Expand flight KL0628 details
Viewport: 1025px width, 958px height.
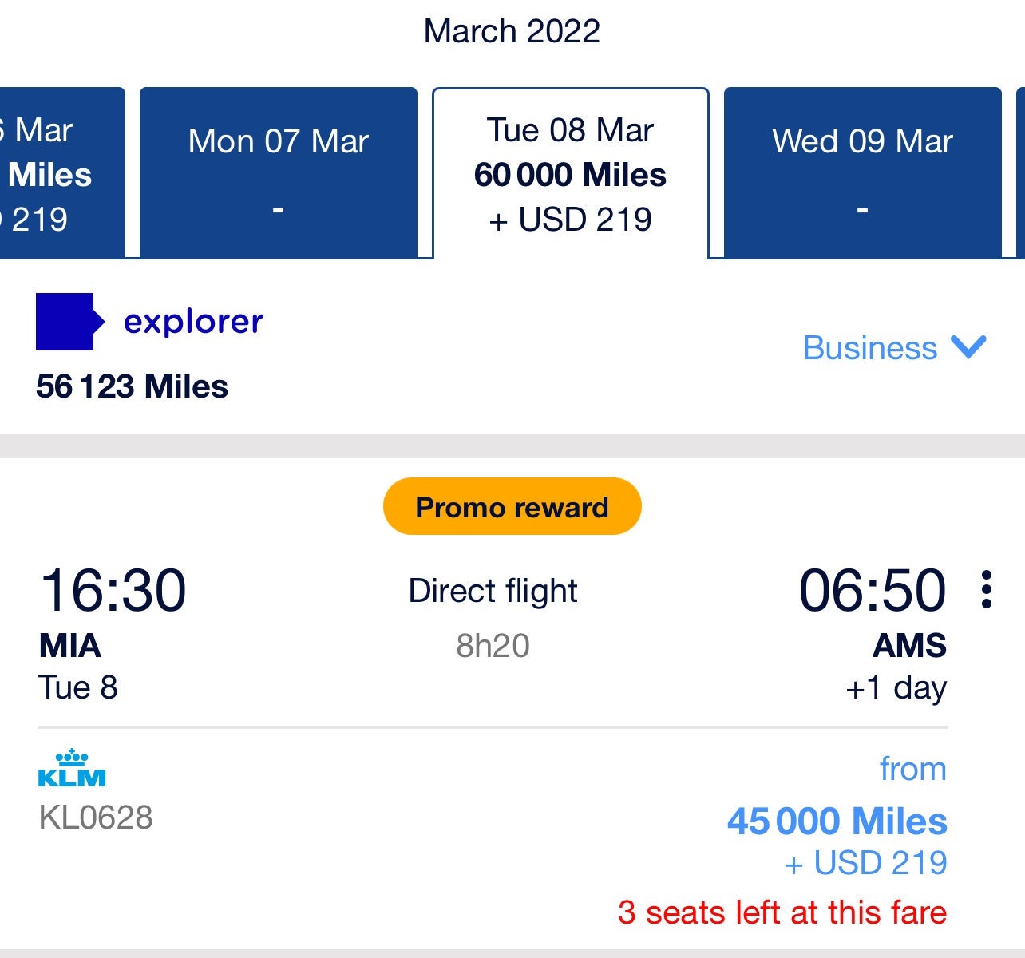[96, 817]
